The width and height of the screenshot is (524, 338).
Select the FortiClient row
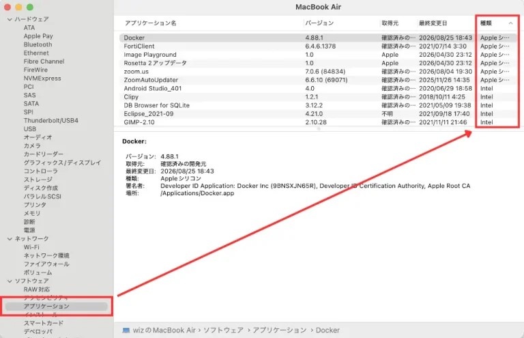(318, 46)
